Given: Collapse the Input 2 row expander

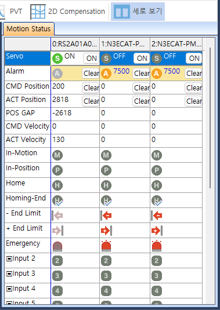Looking at the screenshot, I should [x=9, y=259].
